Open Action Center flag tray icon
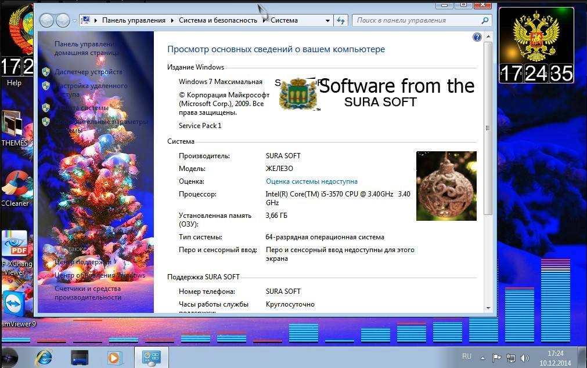Image resolution: width=587 pixels, height=368 pixels. (497, 358)
